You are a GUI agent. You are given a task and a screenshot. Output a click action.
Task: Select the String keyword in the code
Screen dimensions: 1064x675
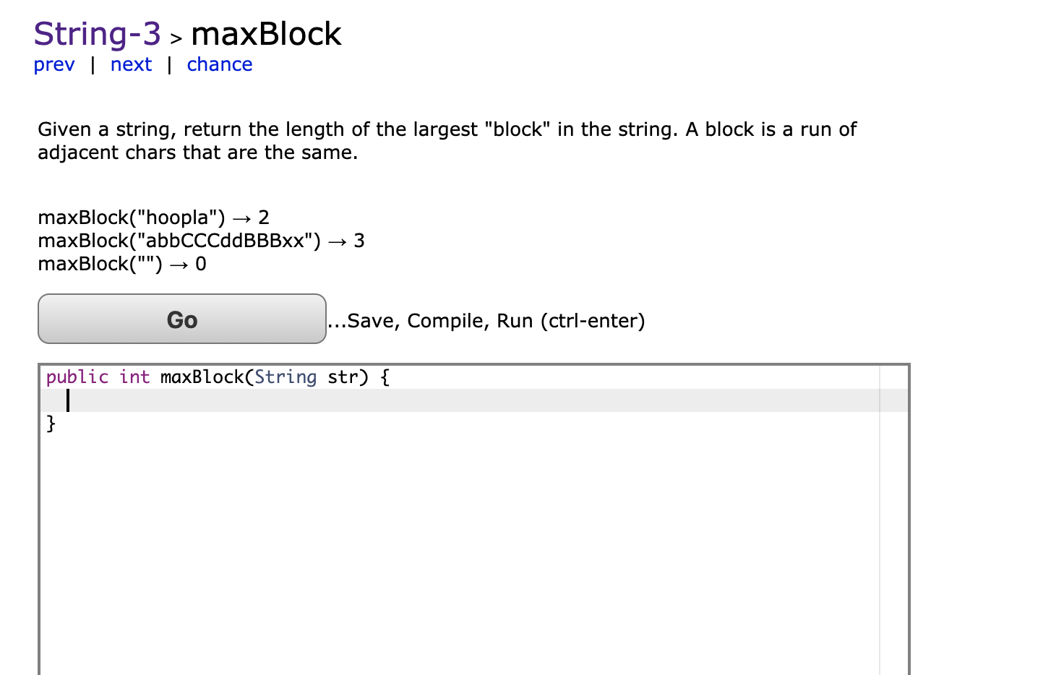pos(286,377)
